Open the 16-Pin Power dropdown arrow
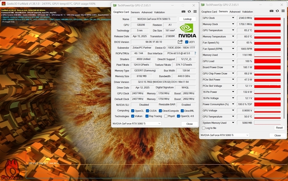This screenshot has height=181, width=288. pos(233,92)
